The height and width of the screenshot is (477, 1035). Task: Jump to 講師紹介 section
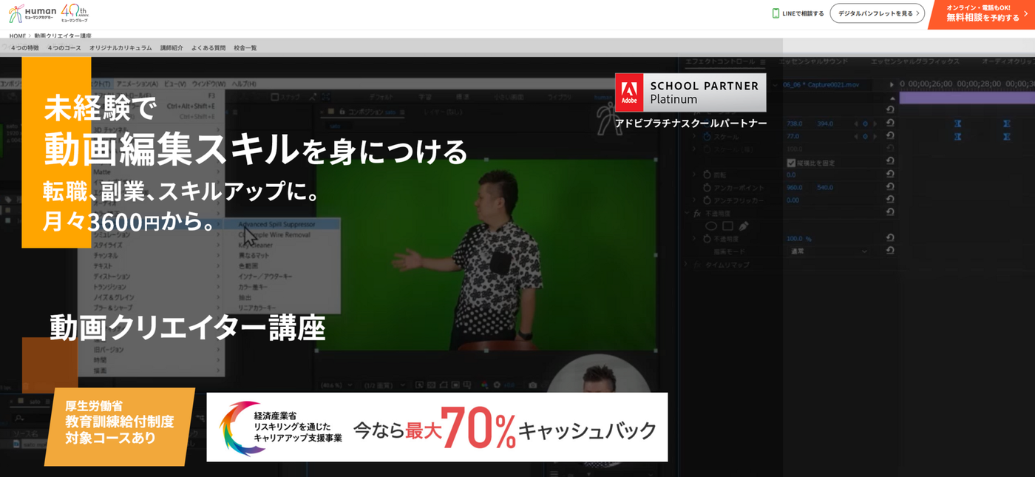(172, 48)
